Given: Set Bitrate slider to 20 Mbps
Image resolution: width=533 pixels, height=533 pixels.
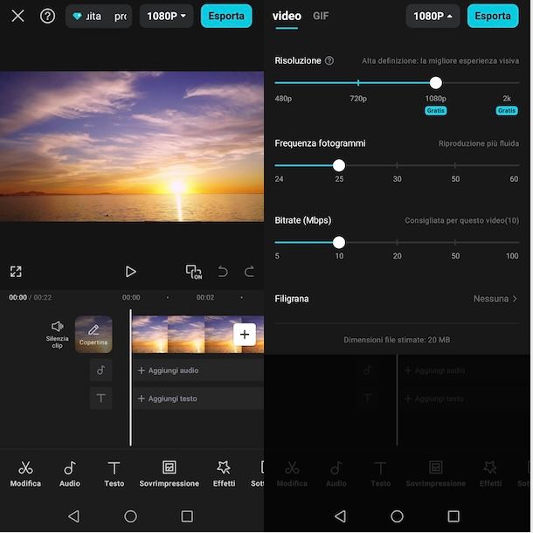Looking at the screenshot, I should [397, 242].
